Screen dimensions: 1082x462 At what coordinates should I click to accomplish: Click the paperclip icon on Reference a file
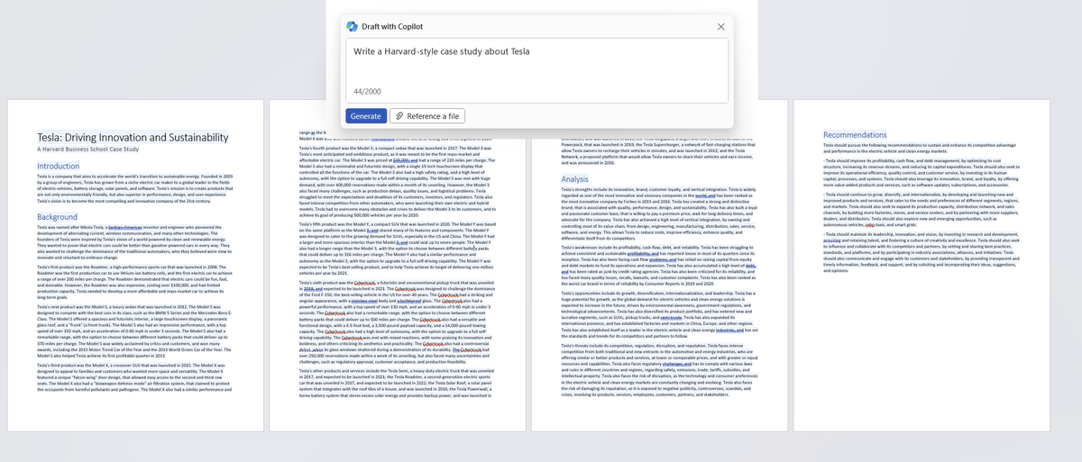tap(398, 116)
